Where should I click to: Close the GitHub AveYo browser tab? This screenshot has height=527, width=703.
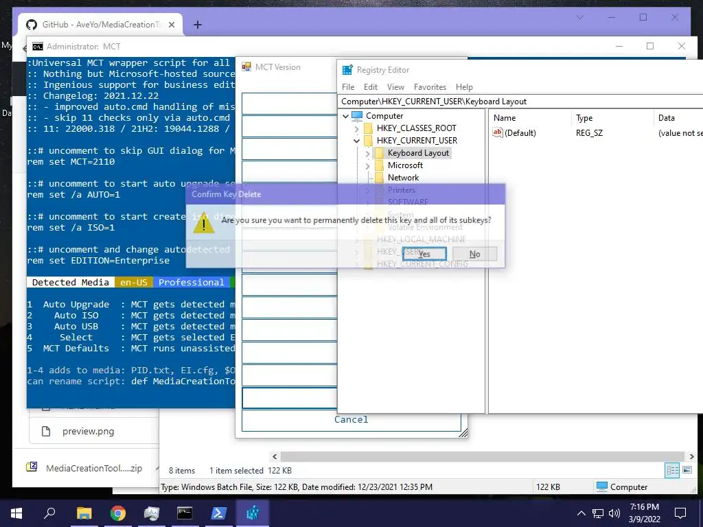point(171,25)
